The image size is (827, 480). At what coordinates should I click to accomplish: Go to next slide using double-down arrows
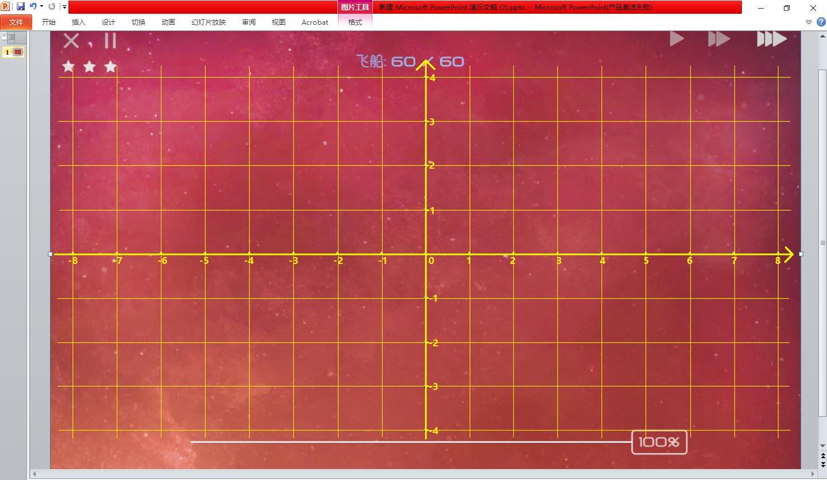click(x=822, y=464)
